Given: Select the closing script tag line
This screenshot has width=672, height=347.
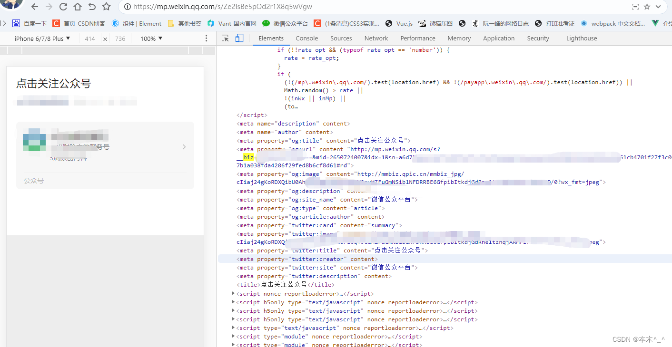Looking at the screenshot, I should pyautogui.click(x=252, y=115).
